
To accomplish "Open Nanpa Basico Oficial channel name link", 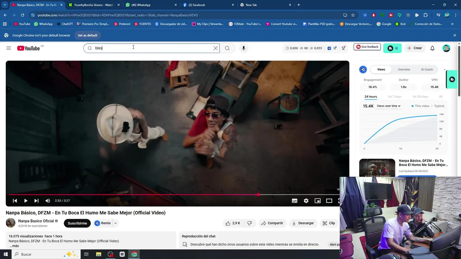I will click(36, 221).
